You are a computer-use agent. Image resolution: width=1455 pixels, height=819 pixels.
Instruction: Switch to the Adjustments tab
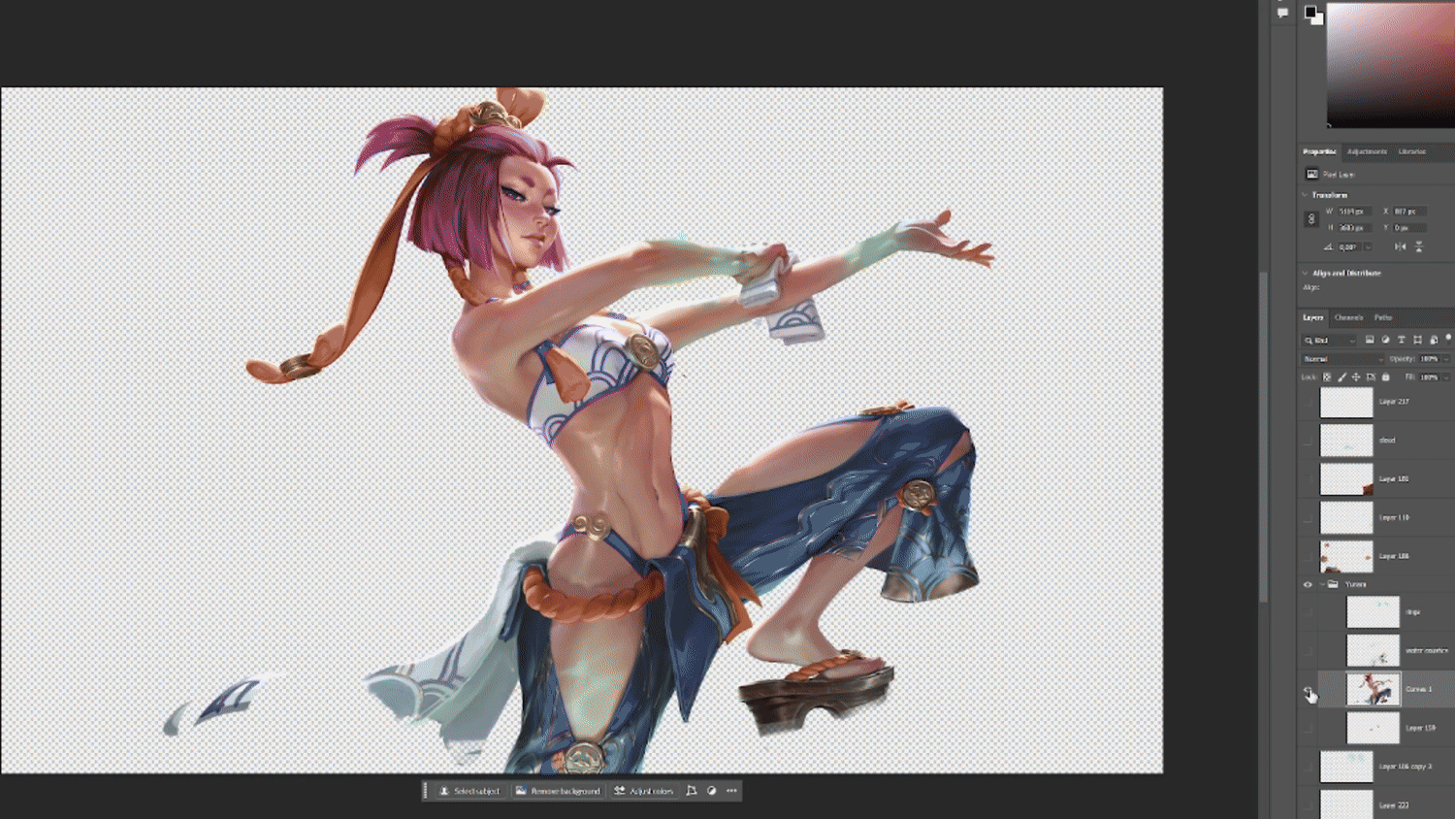[x=1367, y=151]
